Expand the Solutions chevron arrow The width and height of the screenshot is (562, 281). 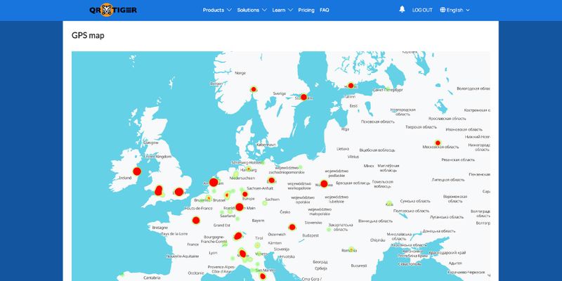(264, 10)
